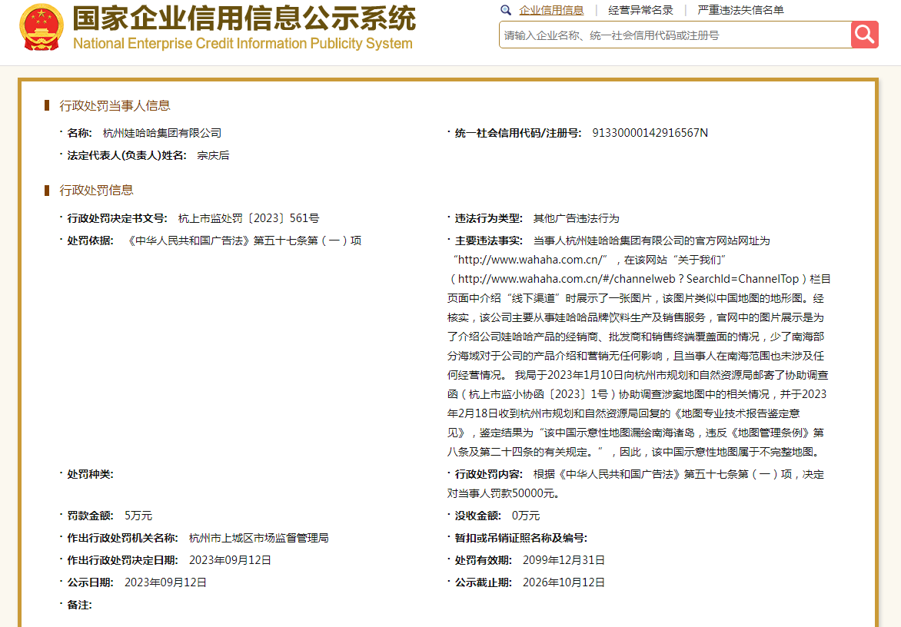Click the penalty validity date 2099年12月31日

(x=564, y=560)
